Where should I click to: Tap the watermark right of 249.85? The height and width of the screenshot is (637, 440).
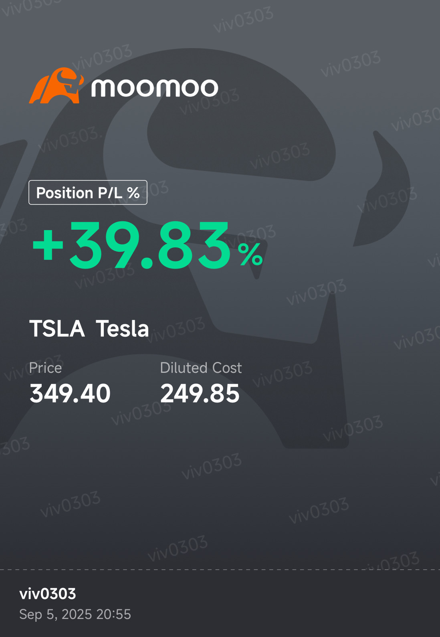click(282, 374)
